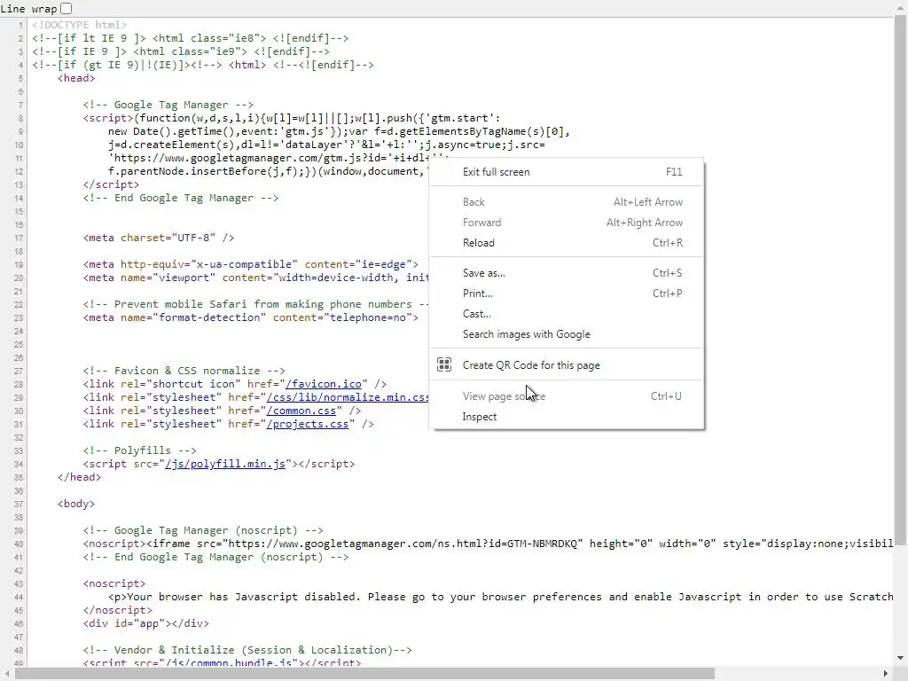Image resolution: width=908 pixels, height=681 pixels.
Task: Choose Save as... from context menu
Action: (567, 273)
